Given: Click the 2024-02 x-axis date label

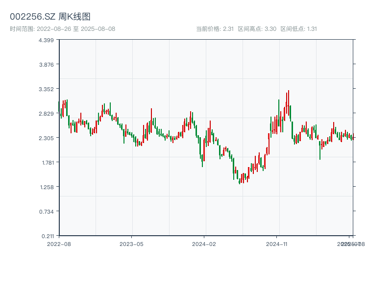Looking at the screenshot, I should (204, 244).
